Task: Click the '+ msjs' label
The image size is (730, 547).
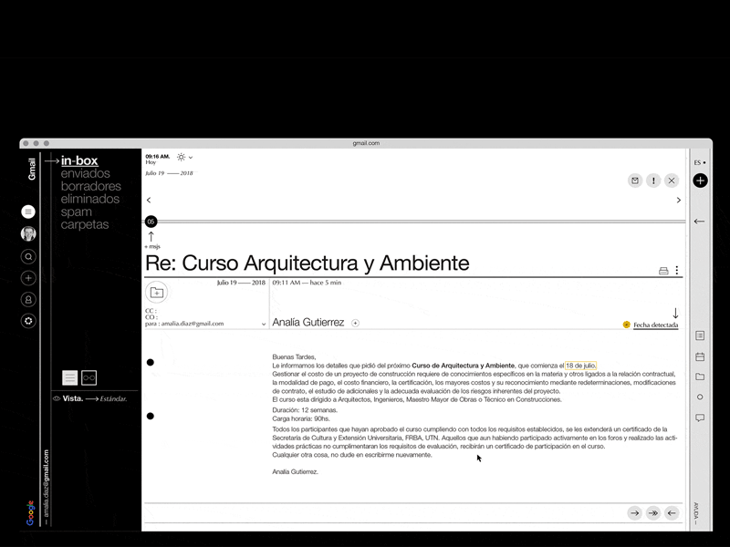Action: [152, 246]
